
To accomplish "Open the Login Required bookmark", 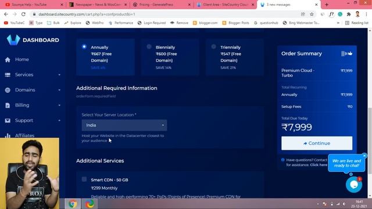I will point(152,23).
